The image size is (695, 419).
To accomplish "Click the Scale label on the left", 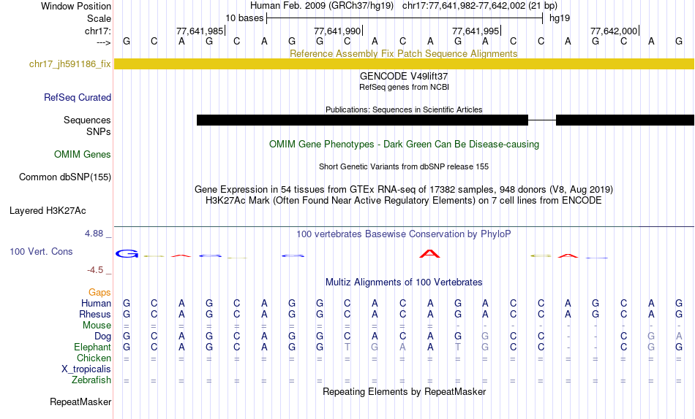I will 99,18.
